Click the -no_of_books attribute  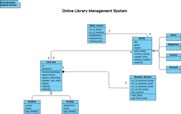(95, 29)
